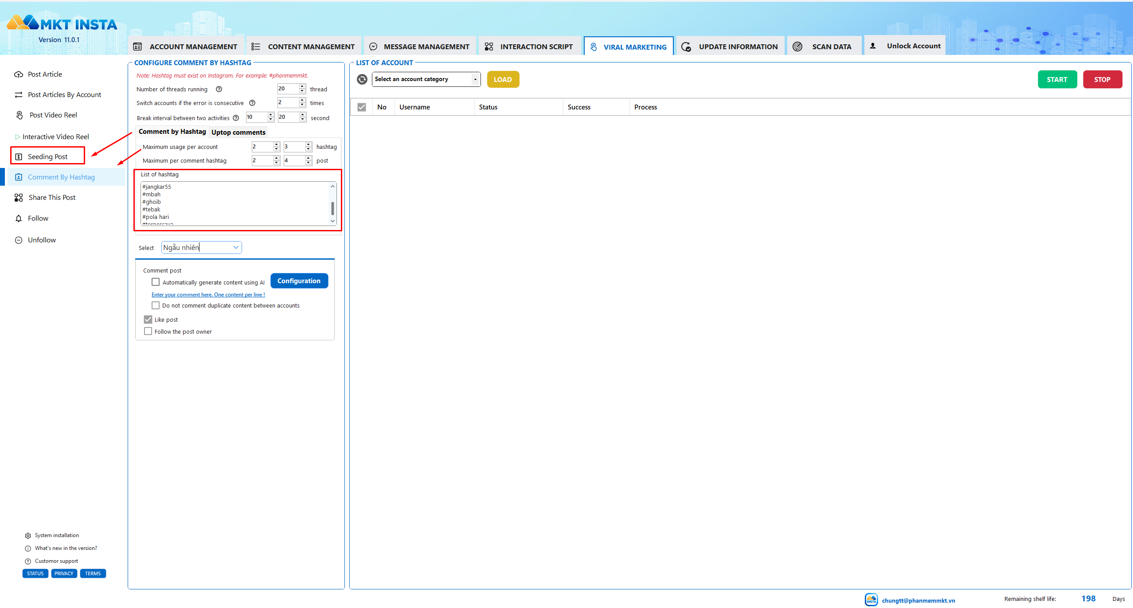Click the account avatar icon near email
The image size is (1133, 608).
(871, 600)
